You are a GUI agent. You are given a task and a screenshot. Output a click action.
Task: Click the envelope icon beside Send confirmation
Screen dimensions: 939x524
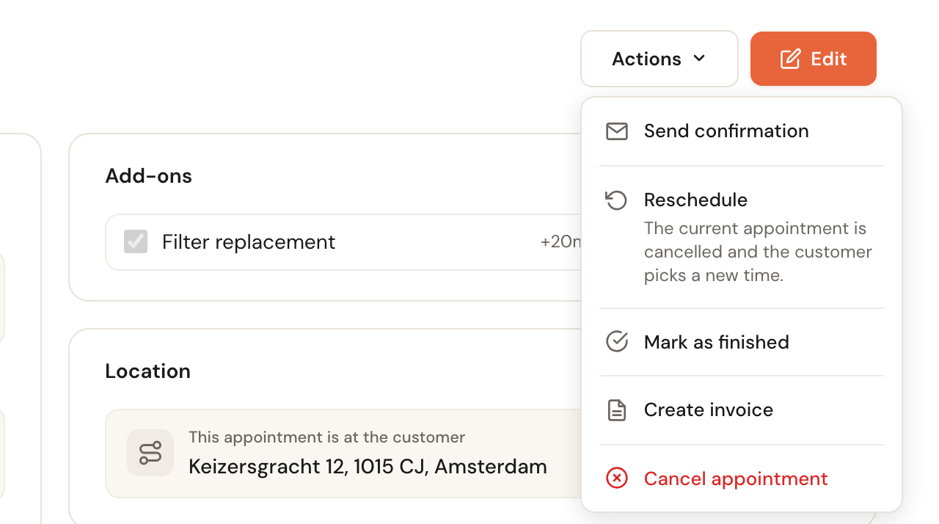pos(617,131)
